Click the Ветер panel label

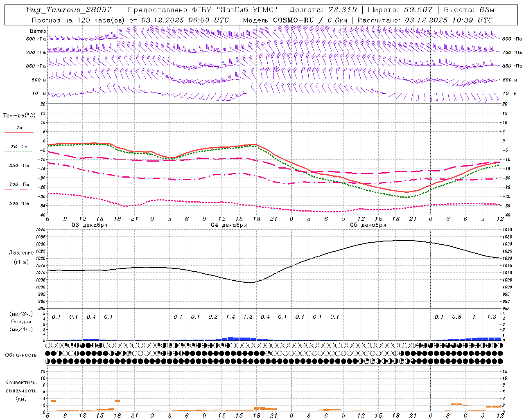[x=38, y=31]
